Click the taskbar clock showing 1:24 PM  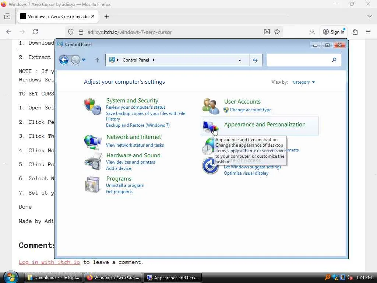(x=364, y=277)
